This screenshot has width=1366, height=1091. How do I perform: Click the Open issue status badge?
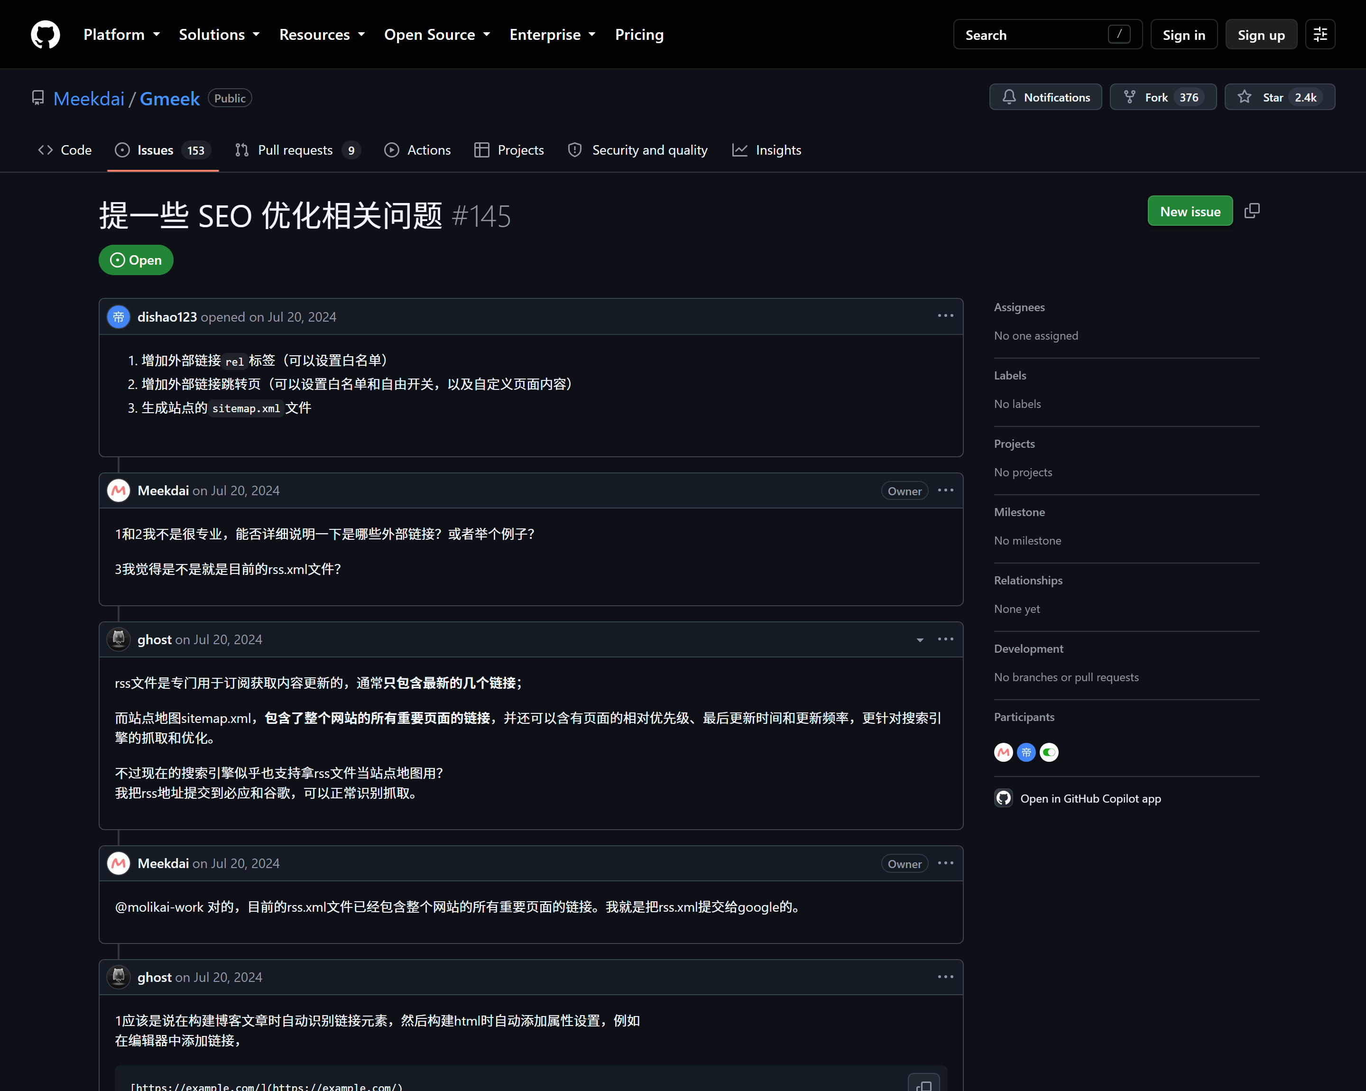(136, 260)
